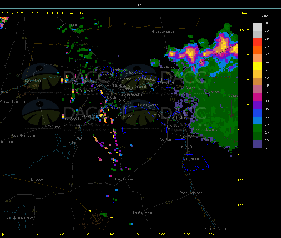281x238 pixels.
Task: Click the 100 tick on bottom axis
Action: [x=162, y=234]
